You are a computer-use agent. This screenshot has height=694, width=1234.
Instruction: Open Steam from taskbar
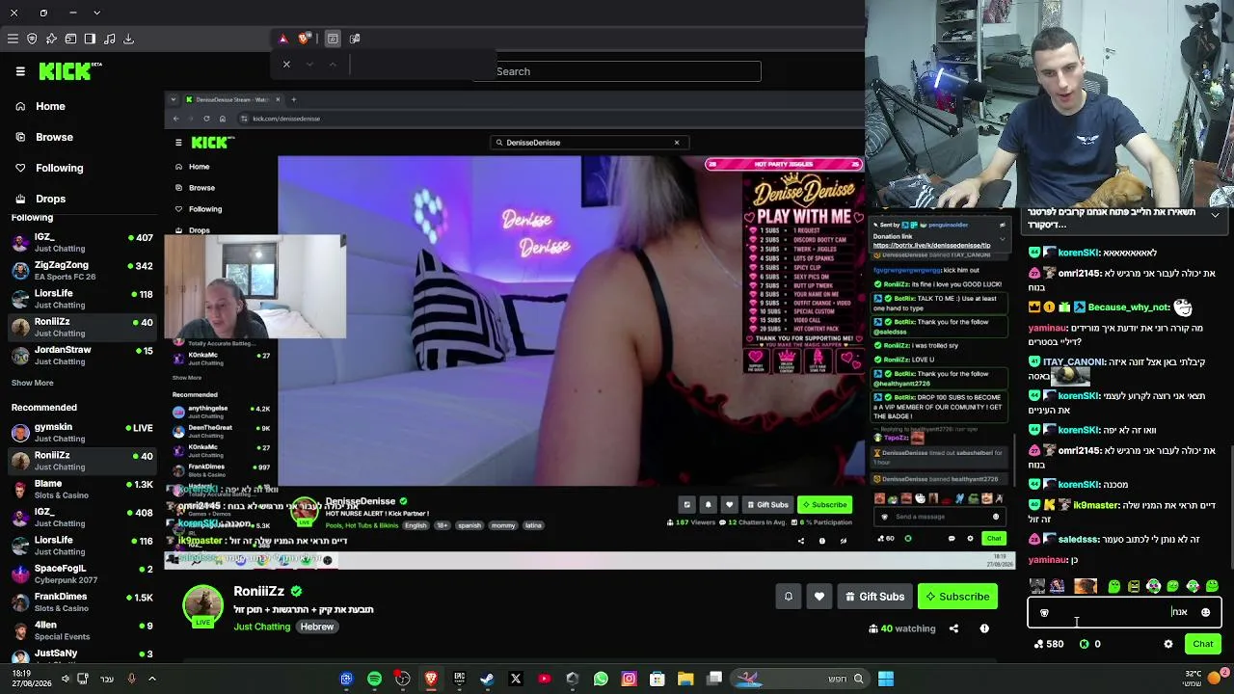coord(488,680)
